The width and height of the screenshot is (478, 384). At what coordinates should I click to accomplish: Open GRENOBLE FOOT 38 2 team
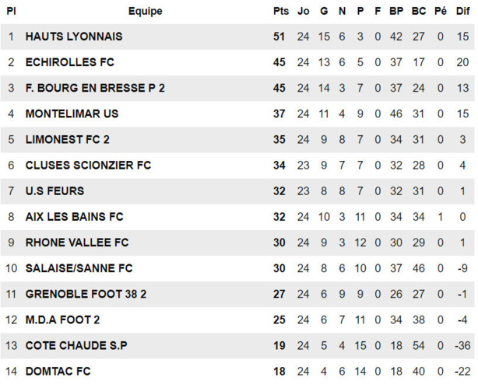[86, 294]
